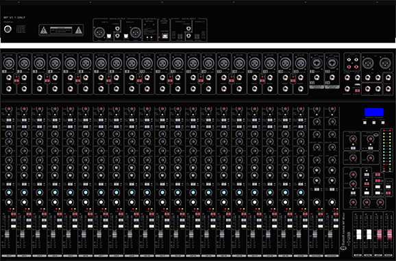Click the USB sound card port
The width and height of the screenshot is (396, 261).
165,36
